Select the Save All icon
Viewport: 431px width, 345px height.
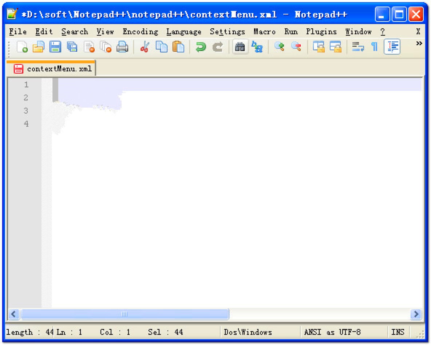click(x=73, y=47)
